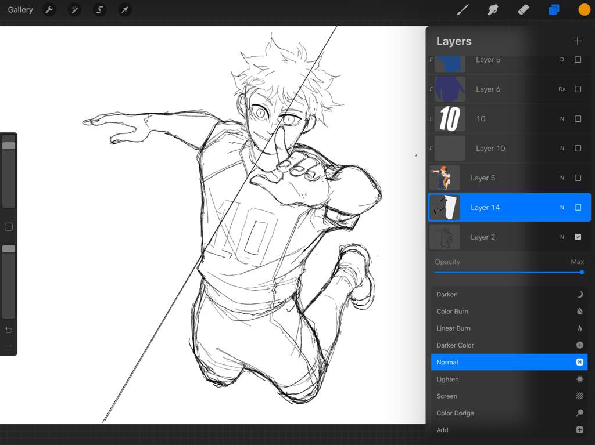Select the layer named "10"

coord(481,118)
